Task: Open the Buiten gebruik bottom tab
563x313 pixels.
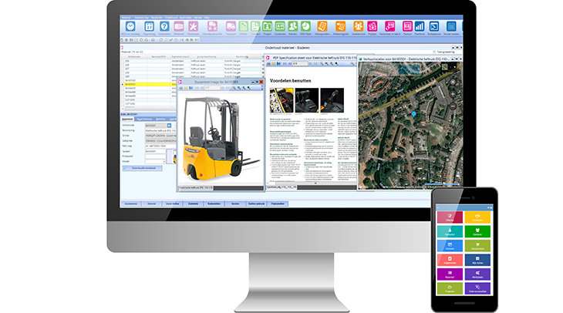Action: pos(256,204)
